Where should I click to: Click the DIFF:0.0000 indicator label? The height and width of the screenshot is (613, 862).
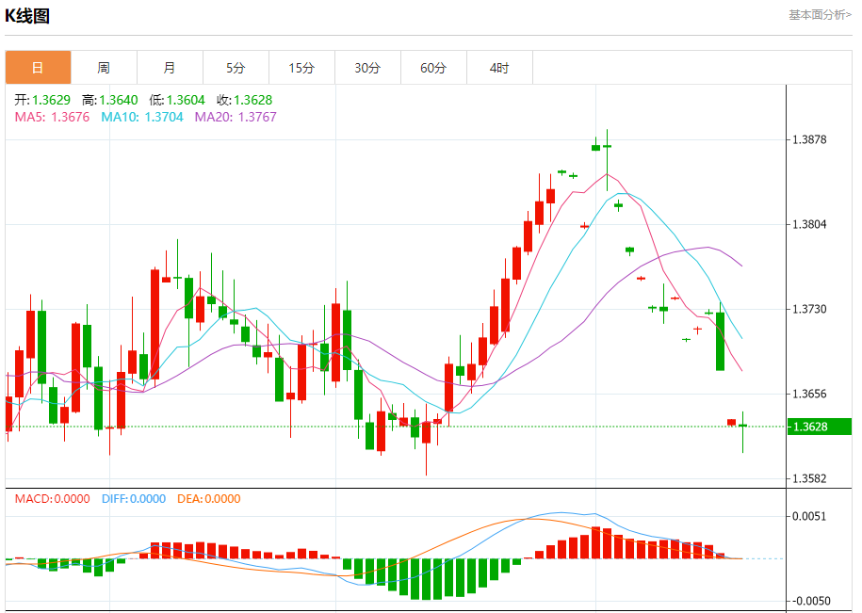[x=134, y=499]
